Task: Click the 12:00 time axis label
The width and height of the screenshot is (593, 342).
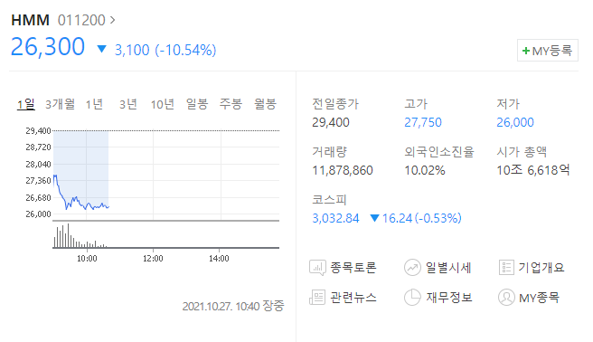Action: (x=153, y=259)
